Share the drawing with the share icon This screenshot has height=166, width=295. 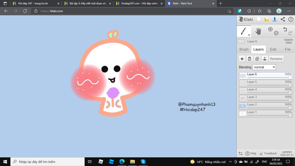(x=283, y=19)
